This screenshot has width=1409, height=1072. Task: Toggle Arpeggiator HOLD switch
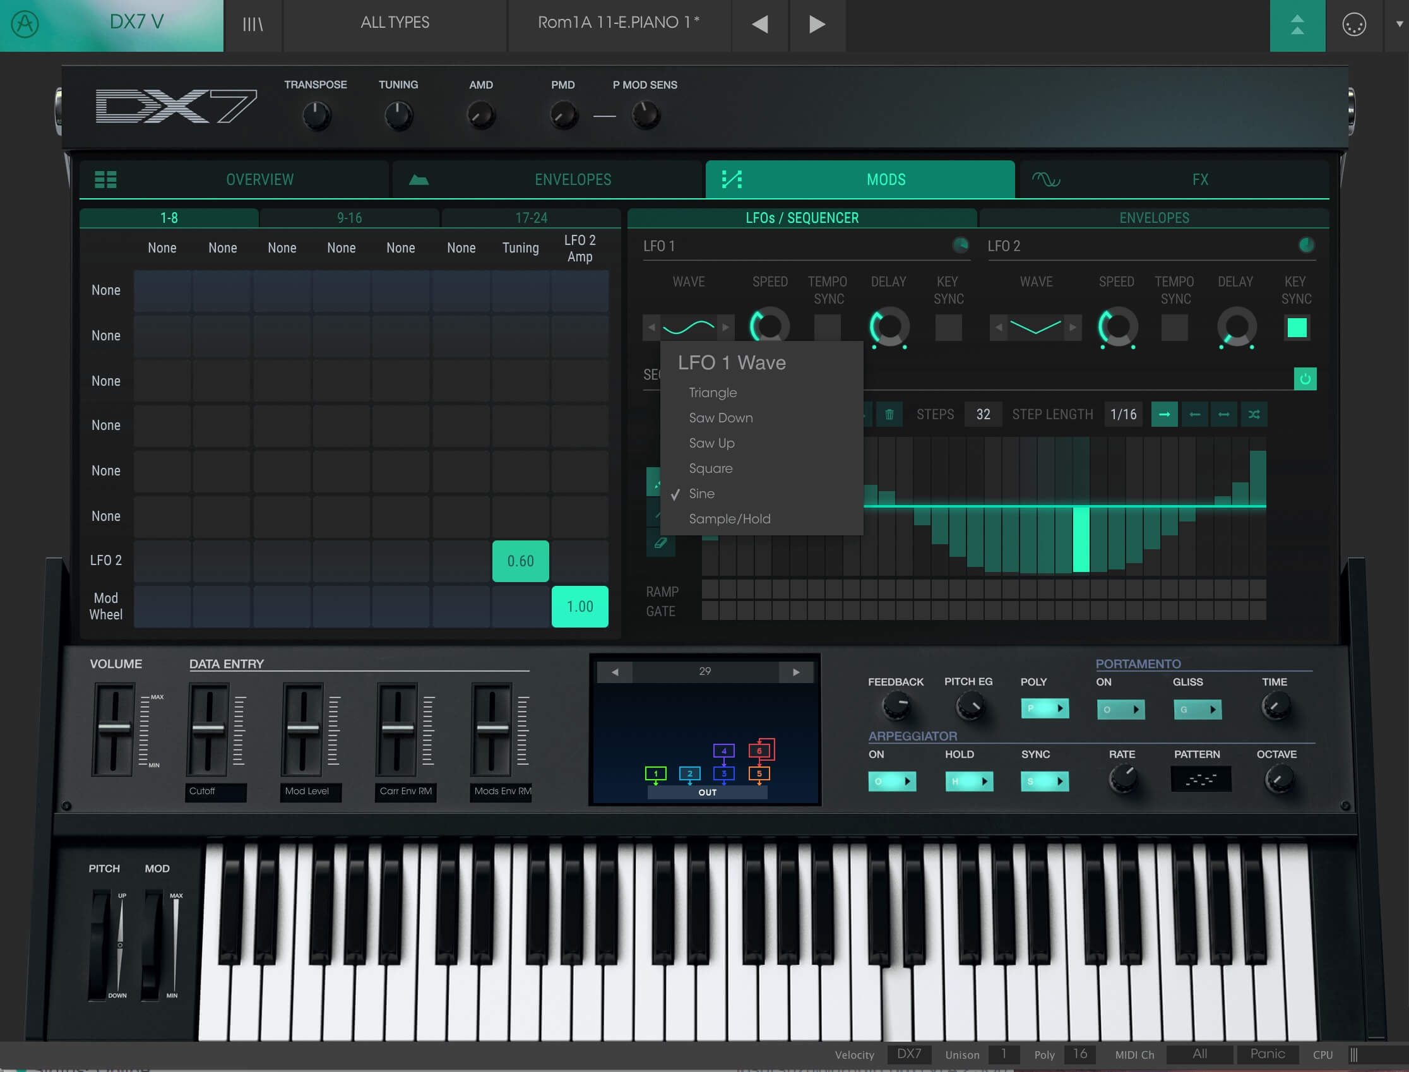click(968, 782)
